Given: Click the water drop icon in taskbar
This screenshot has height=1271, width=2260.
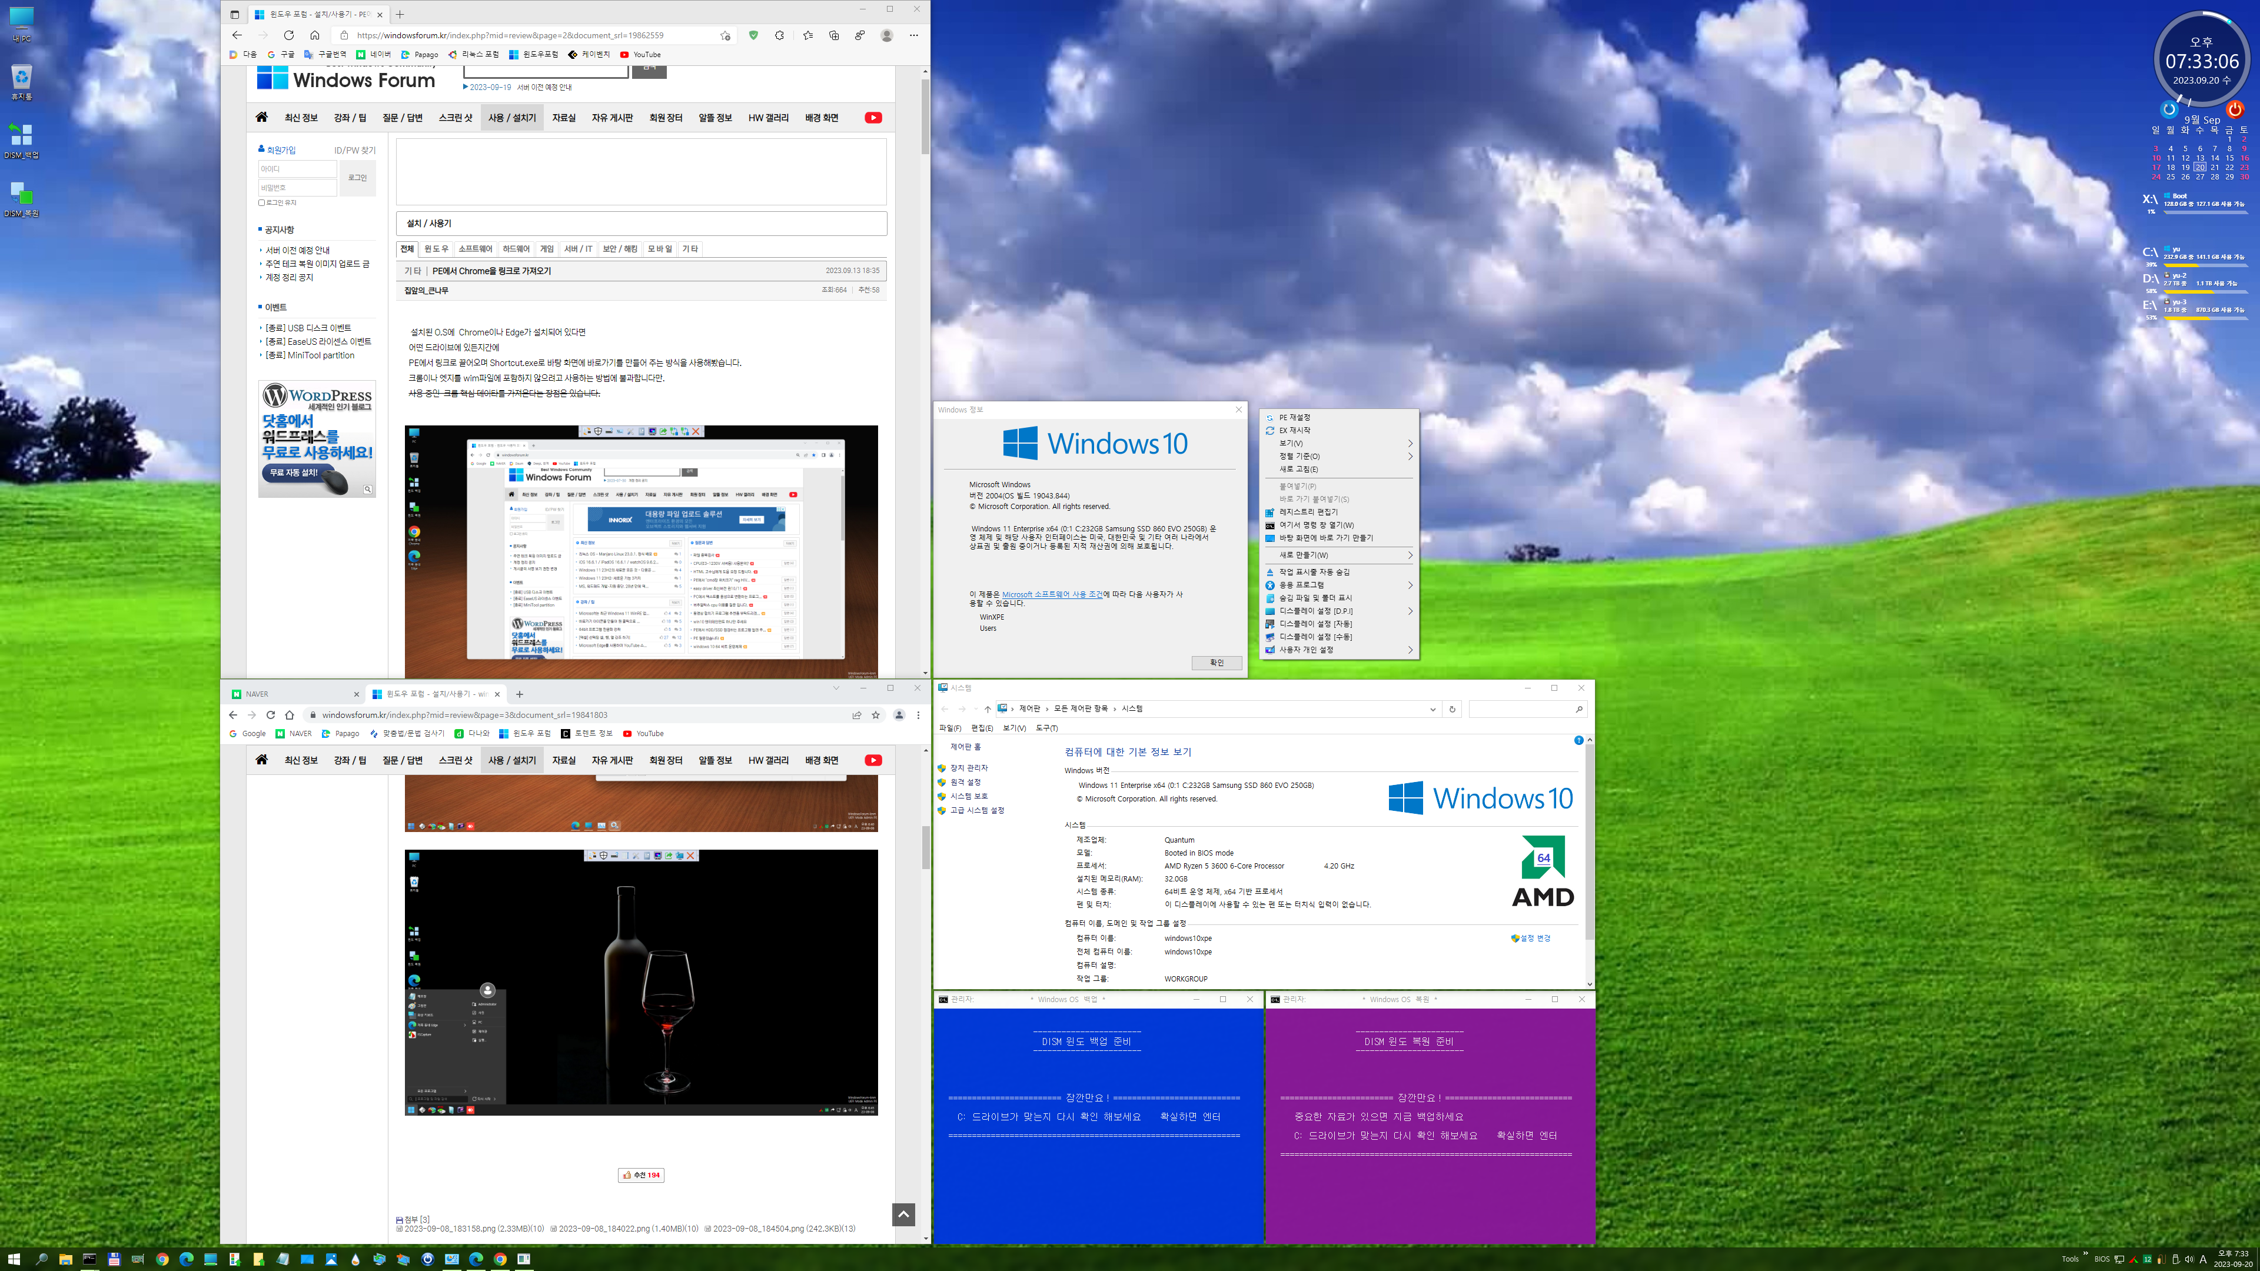Looking at the screenshot, I should point(355,1259).
